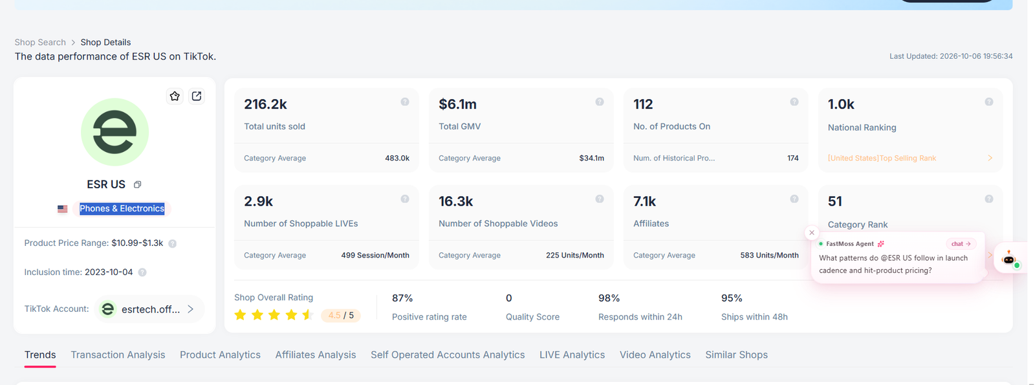Open help tooltip for Category Rank
The image size is (1035, 385).
[989, 199]
